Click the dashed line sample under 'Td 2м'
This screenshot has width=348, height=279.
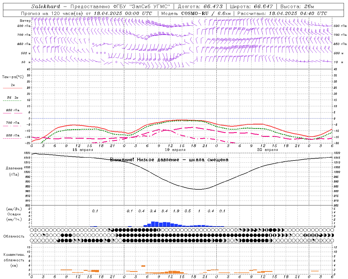pos(13,101)
